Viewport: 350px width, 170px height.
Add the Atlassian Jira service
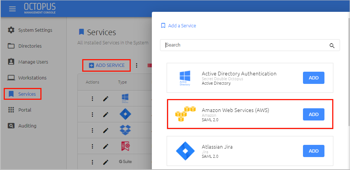tap(313, 151)
